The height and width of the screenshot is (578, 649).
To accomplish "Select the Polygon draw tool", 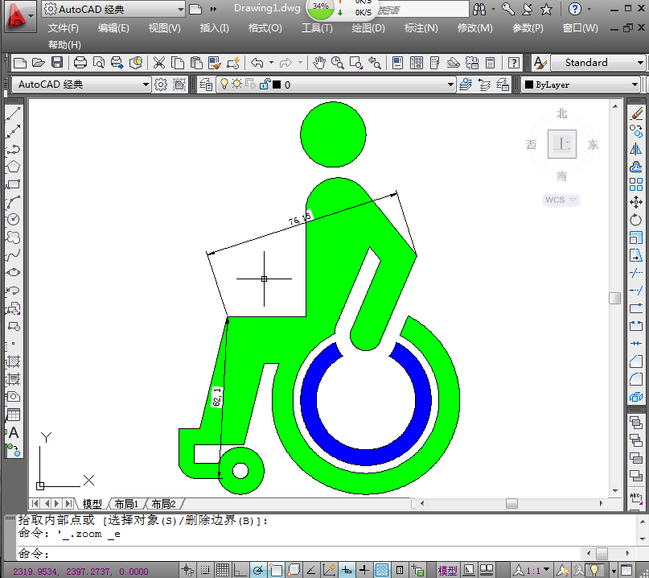I will click(x=13, y=167).
